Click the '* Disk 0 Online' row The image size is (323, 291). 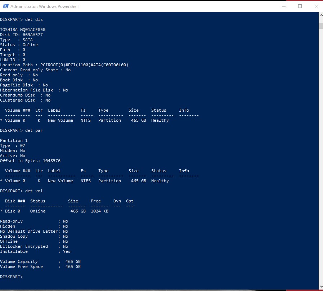[x=54, y=211]
